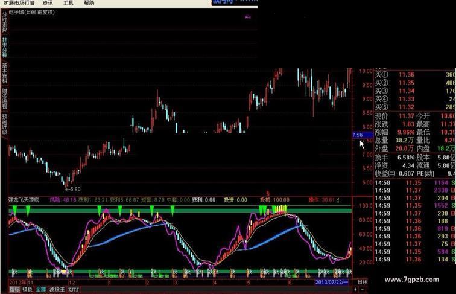This screenshot has width=456, height=294.
Task: Click the 14:58 tick row with 1164
Action: [415, 183]
